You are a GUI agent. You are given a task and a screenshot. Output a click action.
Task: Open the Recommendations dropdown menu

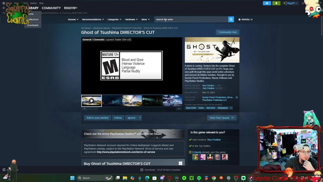point(93,19)
